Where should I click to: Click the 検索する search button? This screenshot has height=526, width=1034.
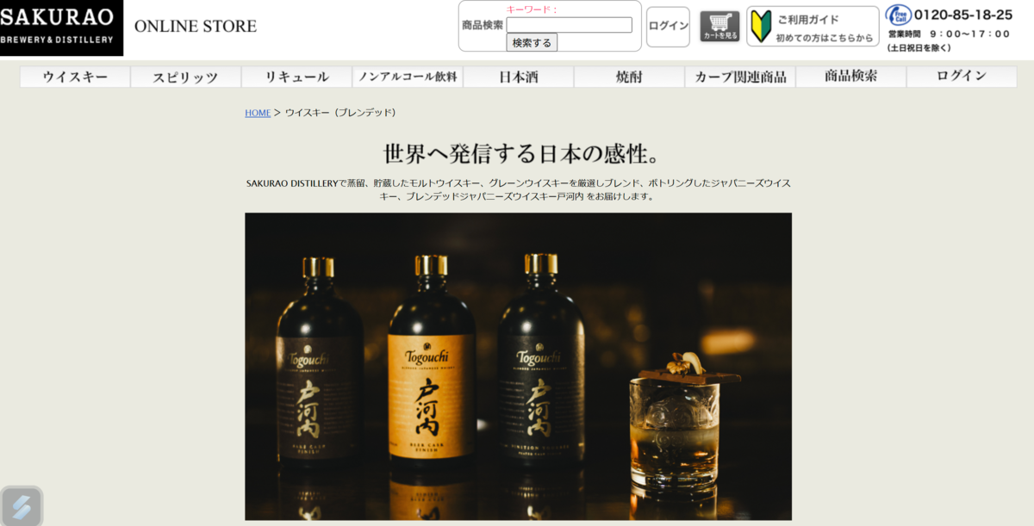pyautogui.click(x=532, y=42)
